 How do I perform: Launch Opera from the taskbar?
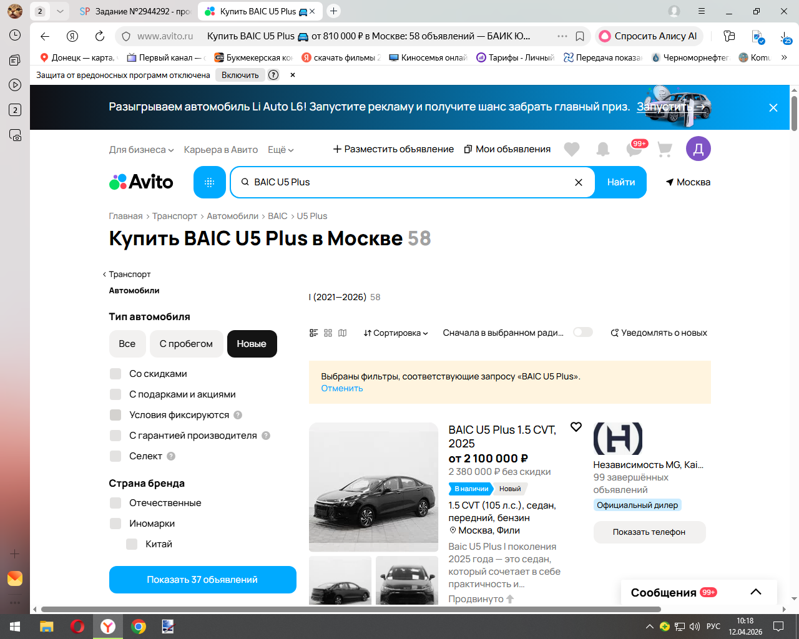(77, 627)
